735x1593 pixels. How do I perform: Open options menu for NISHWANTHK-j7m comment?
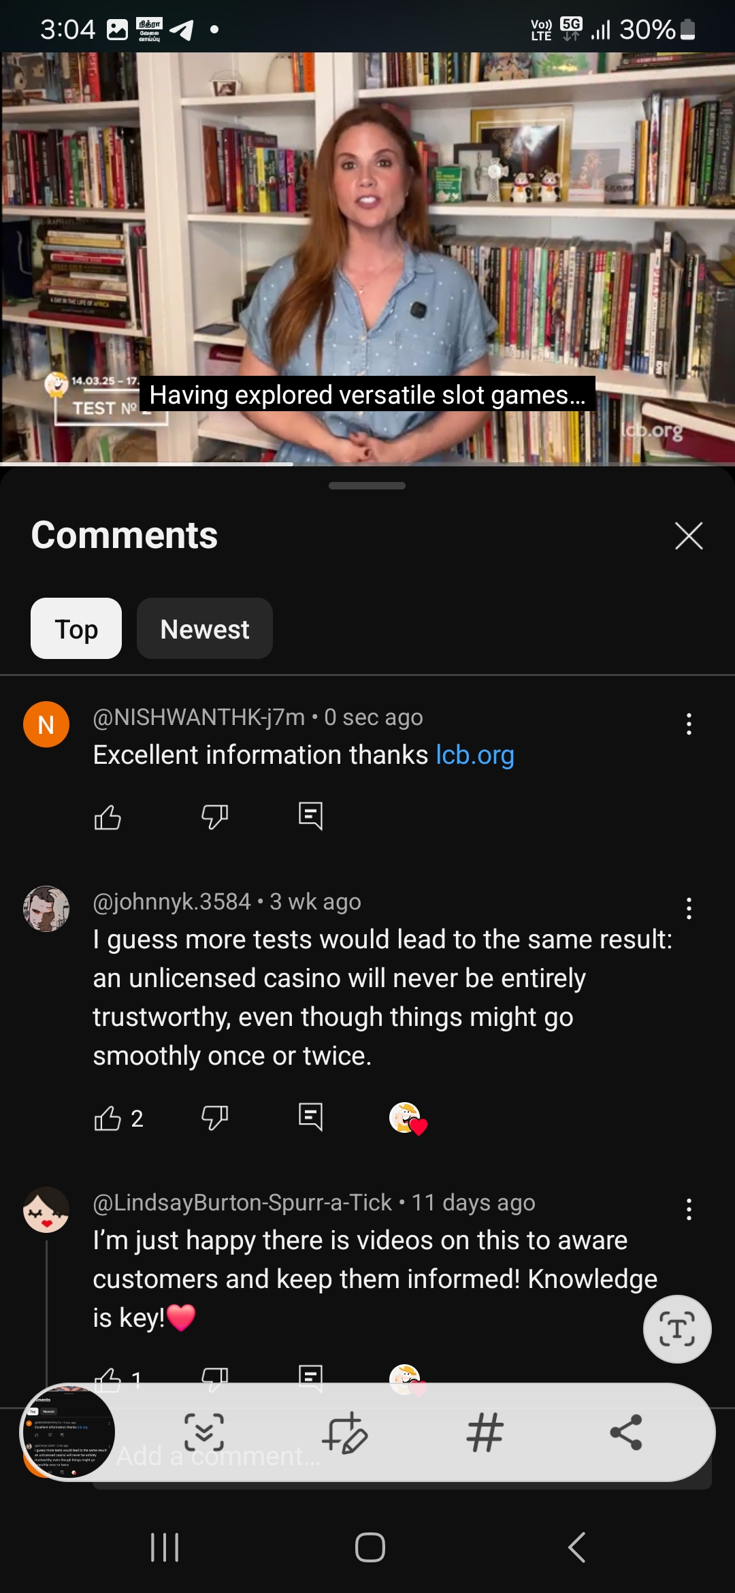click(x=689, y=724)
